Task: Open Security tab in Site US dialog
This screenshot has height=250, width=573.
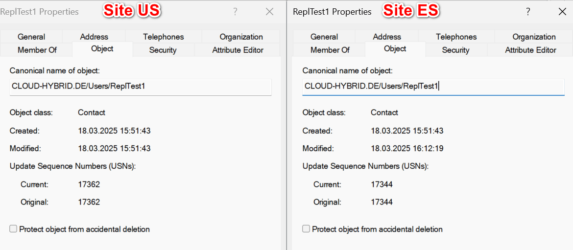Action: [x=163, y=50]
